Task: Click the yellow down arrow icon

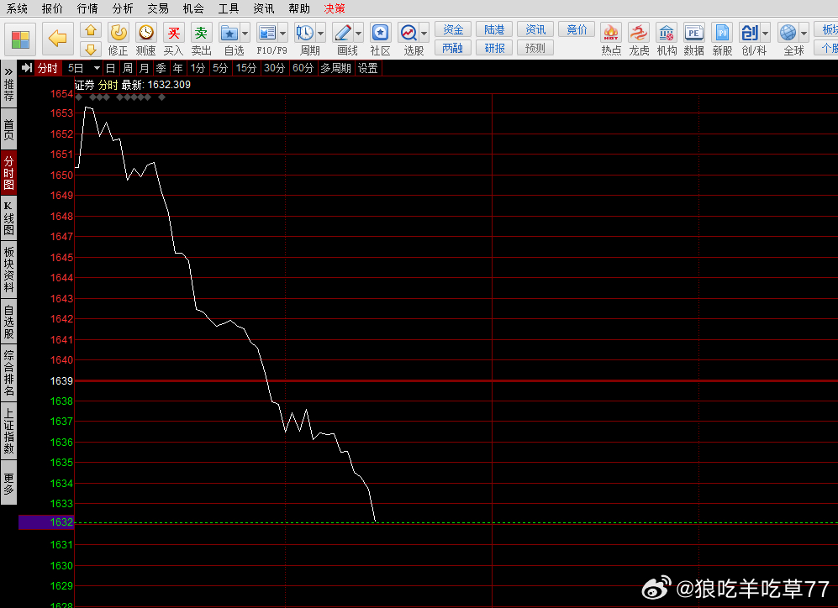Action: point(91,49)
